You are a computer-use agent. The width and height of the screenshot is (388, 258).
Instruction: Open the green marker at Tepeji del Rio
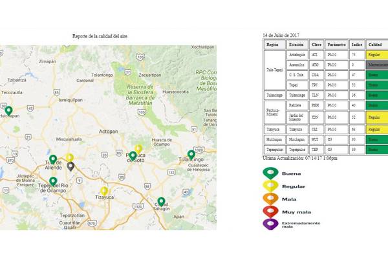point(53,182)
